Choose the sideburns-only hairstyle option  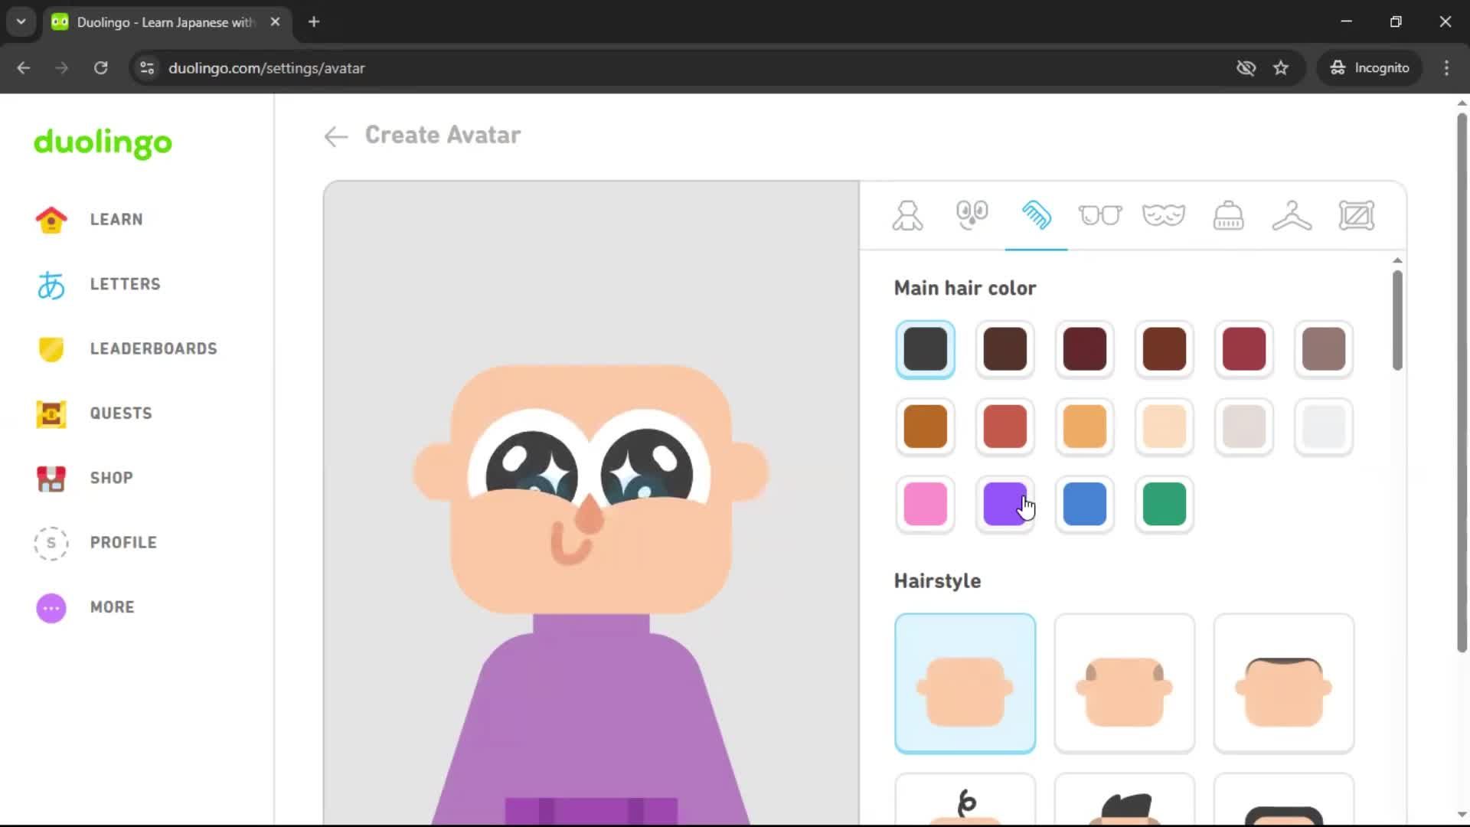click(x=1124, y=682)
